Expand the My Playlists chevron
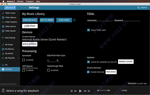150x95 pixels. (x=18, y=58)
